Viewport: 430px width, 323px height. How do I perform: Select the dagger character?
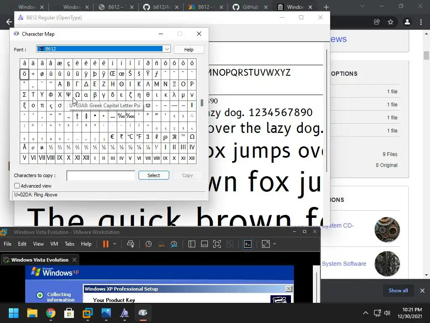pos(77,116)
